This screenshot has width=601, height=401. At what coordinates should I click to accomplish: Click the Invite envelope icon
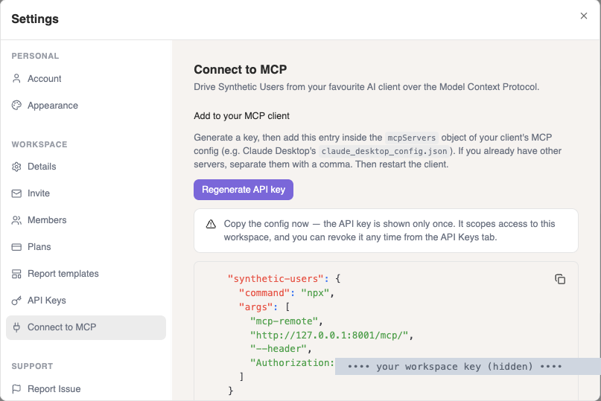(16, 193)
